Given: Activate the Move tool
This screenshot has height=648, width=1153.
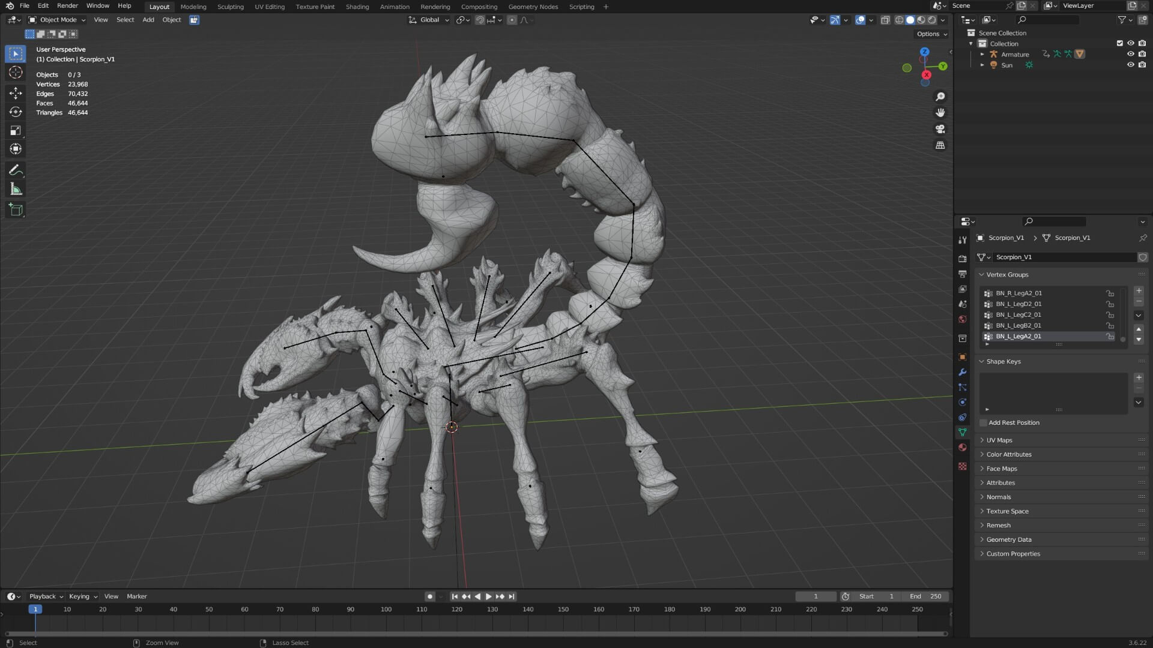Looking at the screenshot, I should 16,92.
